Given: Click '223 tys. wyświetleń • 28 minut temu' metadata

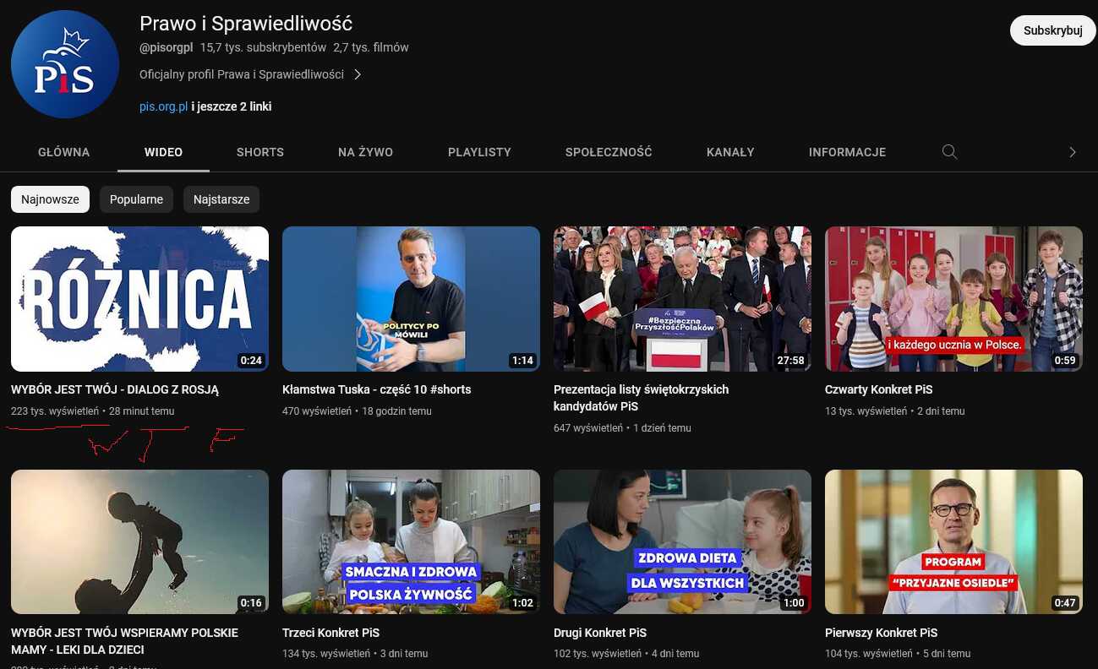Looking at the screenshot, I should tap(93, 411).
